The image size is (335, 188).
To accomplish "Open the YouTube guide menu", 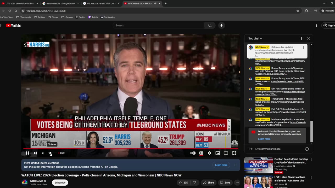I will tap(1, 25).
